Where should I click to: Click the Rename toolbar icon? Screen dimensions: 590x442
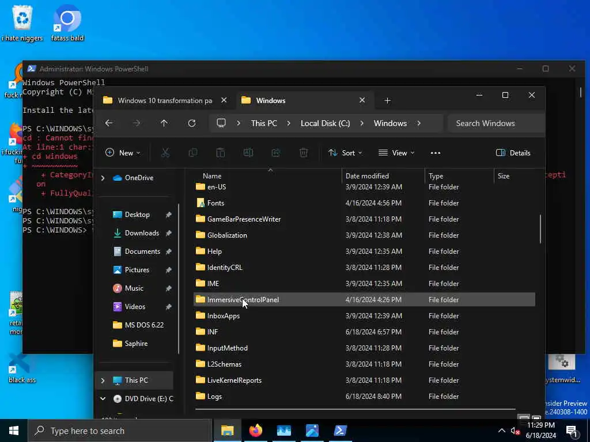[248, 153]
